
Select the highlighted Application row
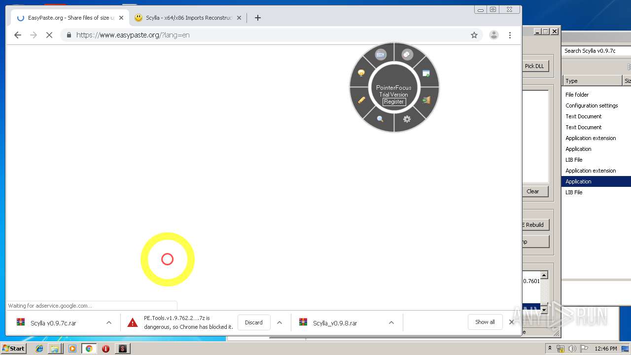pyautogui.click(x=596, y=181)
